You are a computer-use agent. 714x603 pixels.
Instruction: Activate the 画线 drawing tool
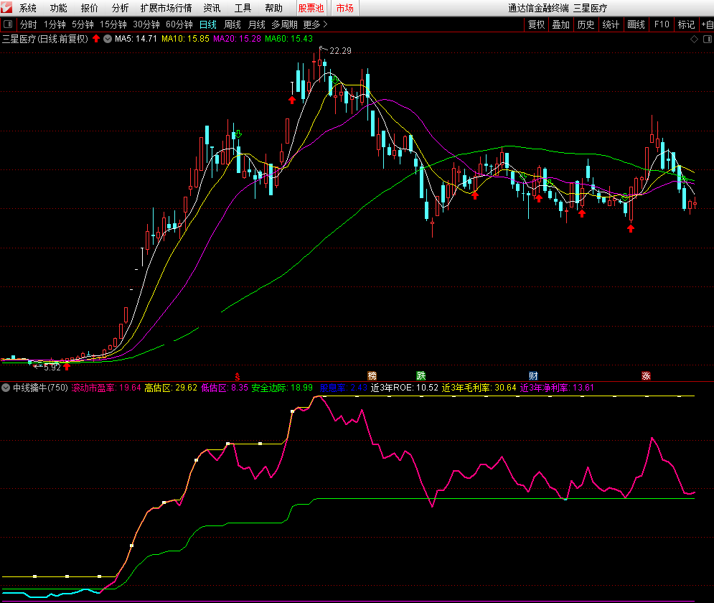coord(636,24)
